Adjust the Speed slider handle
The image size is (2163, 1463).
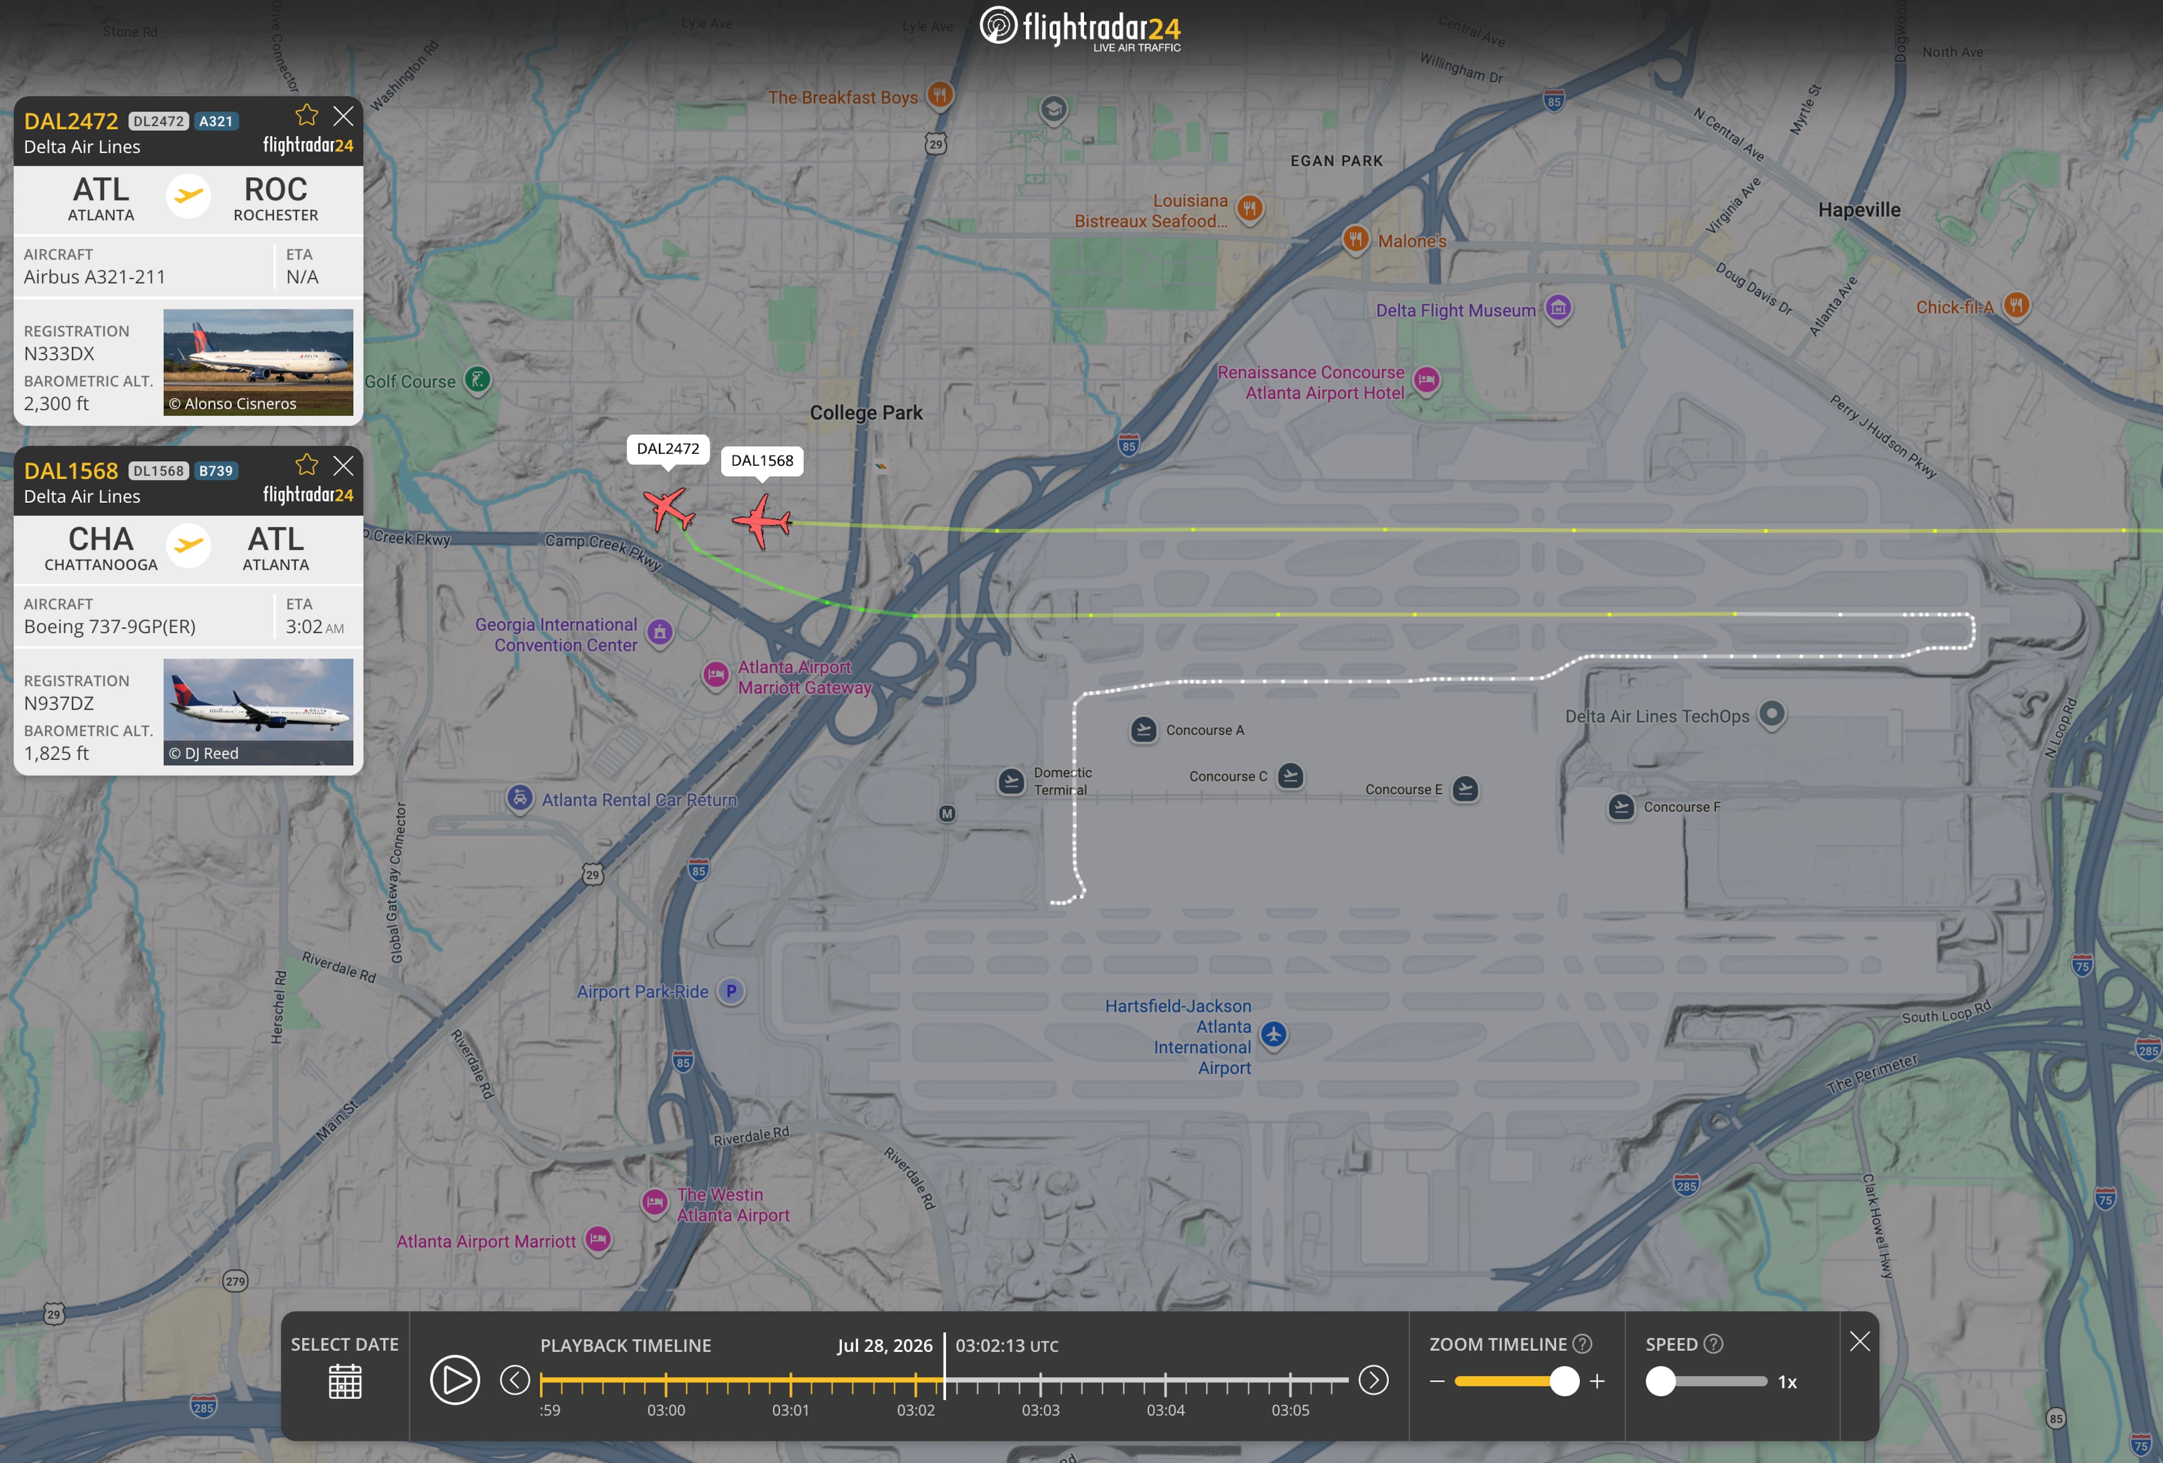click(1661, 1381)
